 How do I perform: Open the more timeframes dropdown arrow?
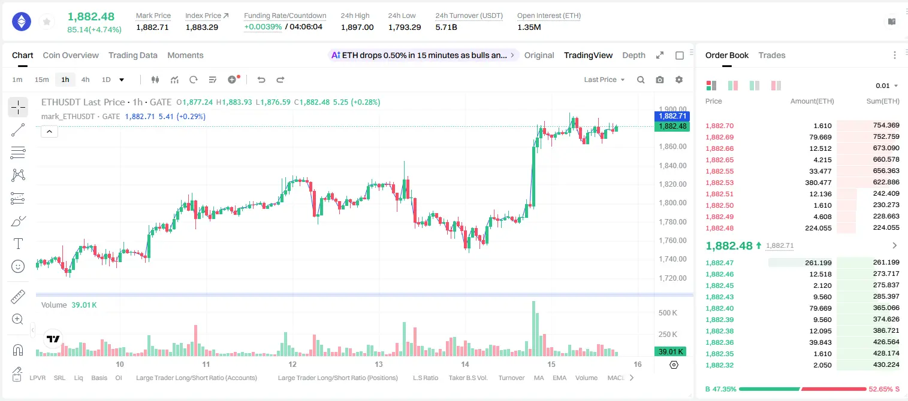click(122, 80)
